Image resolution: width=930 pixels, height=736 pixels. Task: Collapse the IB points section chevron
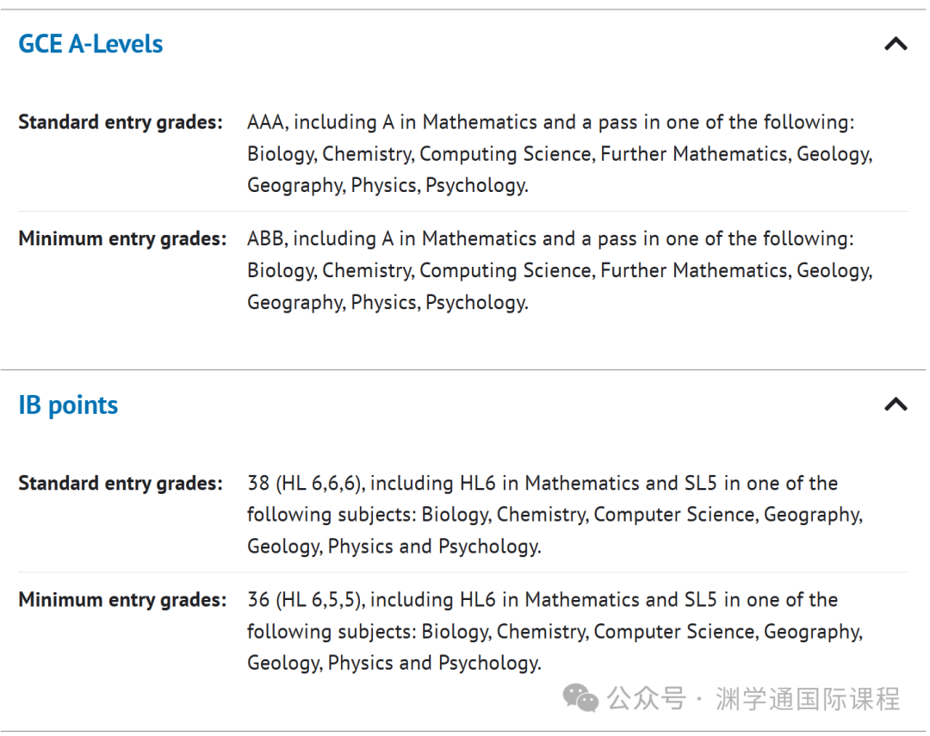(896, 405)
